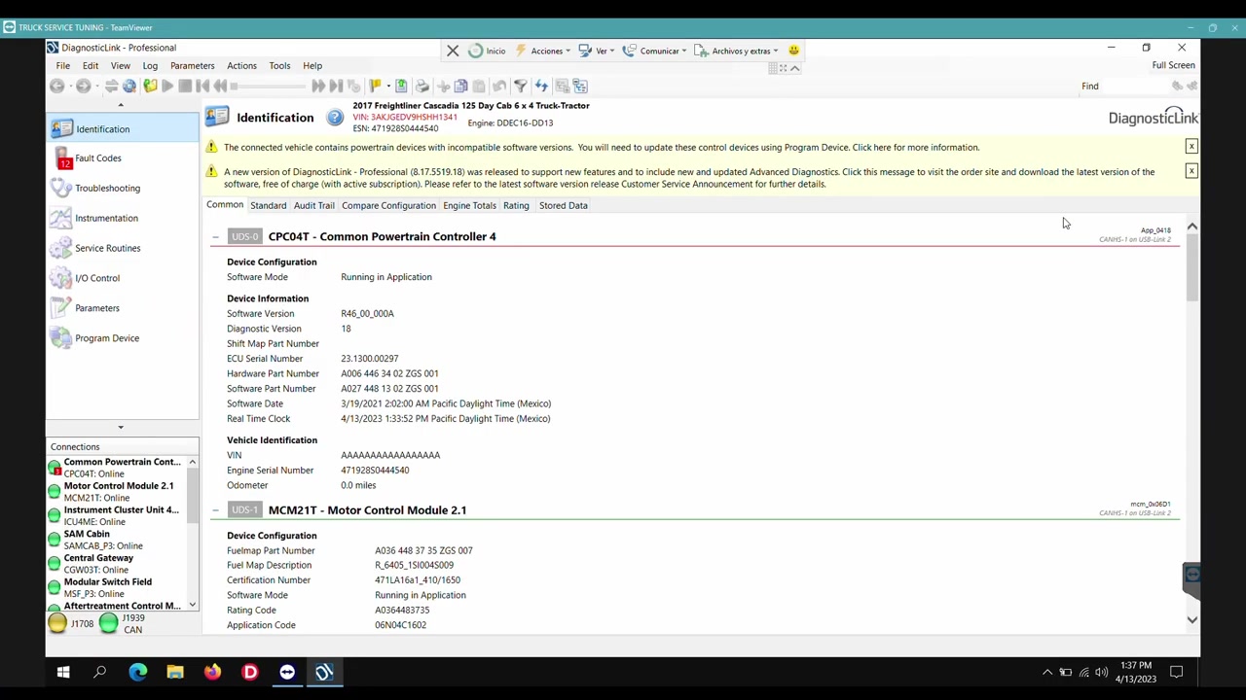Select Central Gateway connection
This screenshot has width=1246, height=700.
click(117, 564)
